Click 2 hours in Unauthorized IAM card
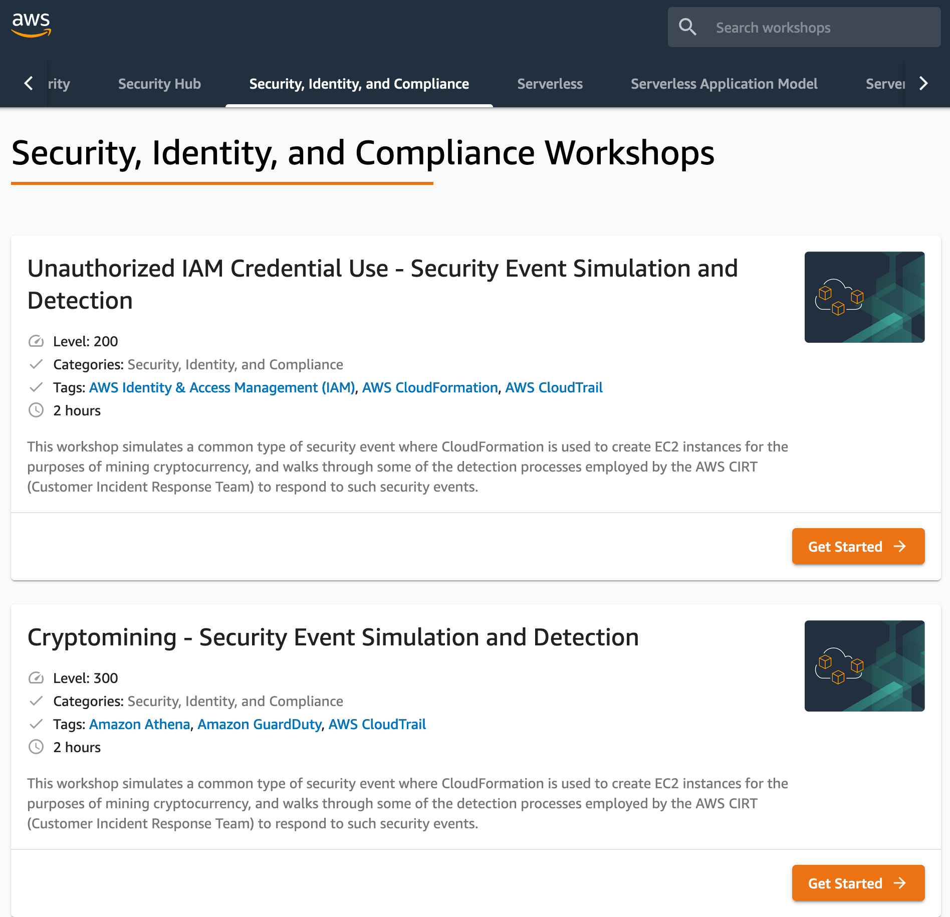Image resolution: width=950 pixels, height=917 pixels. pos(77,410)
